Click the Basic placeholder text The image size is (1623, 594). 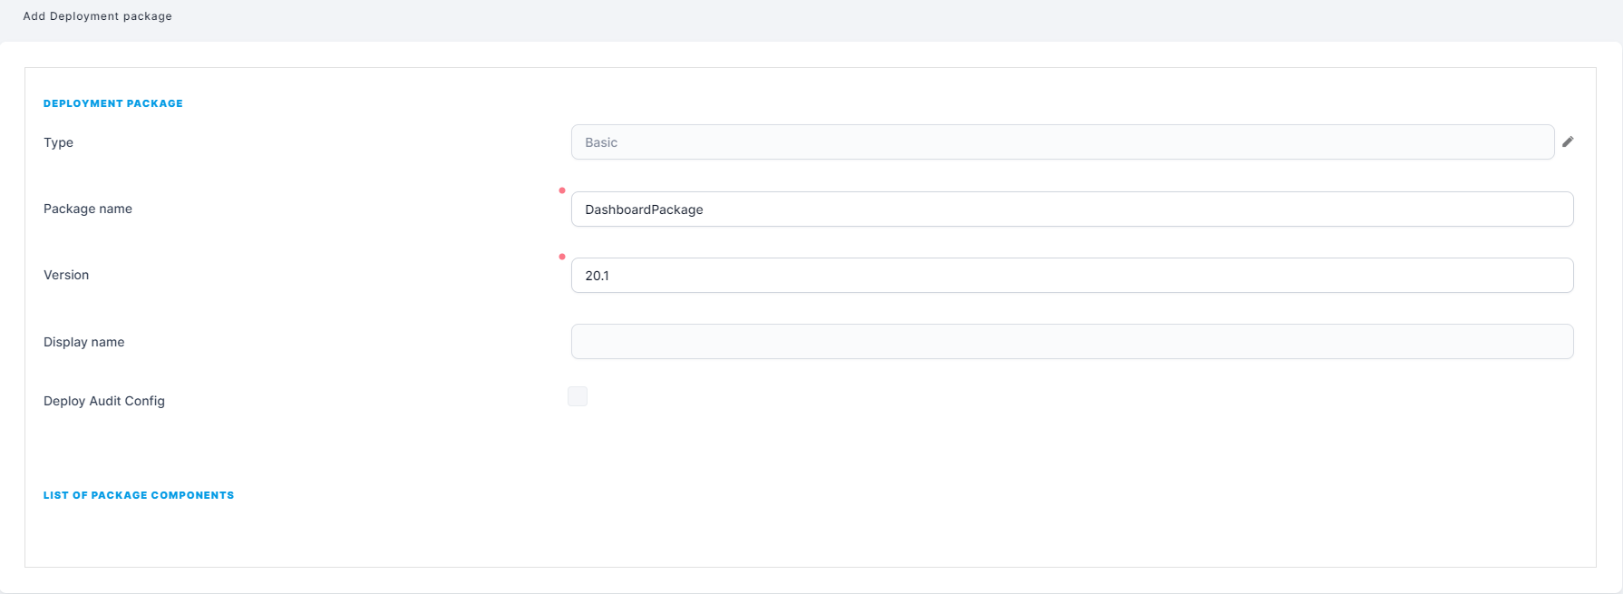click(601, 142)
